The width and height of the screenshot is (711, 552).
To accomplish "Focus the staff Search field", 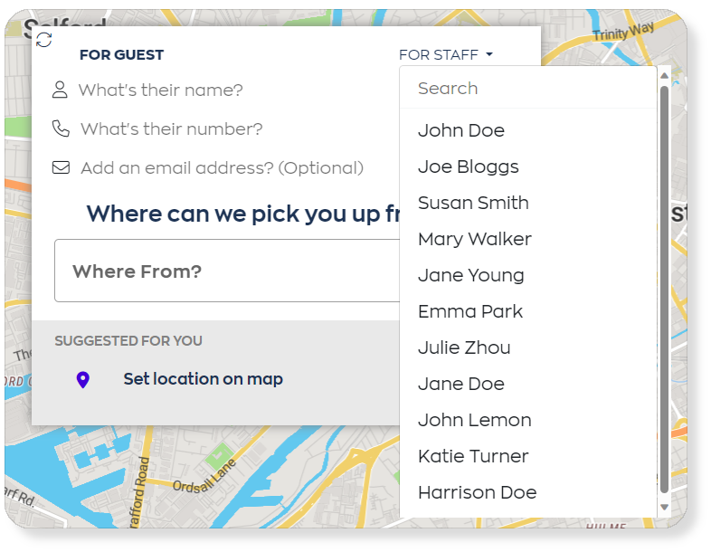I will coord(528,89).
